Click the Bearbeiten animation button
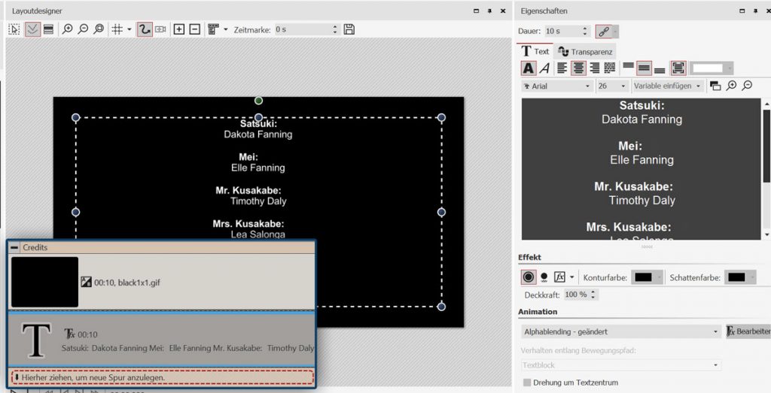 click(748, 331)
